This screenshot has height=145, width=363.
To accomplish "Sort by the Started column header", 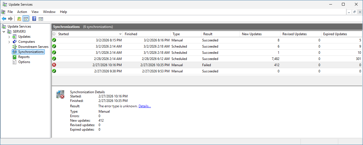I will [90, 34].
